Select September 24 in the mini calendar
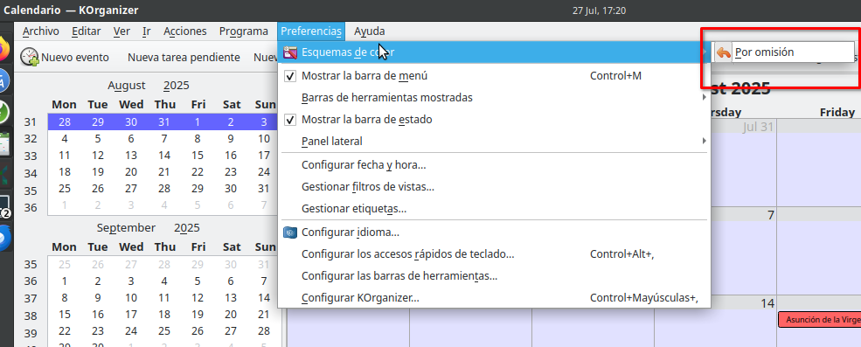This screenshot has width=861, height=347. pos(131,331)
